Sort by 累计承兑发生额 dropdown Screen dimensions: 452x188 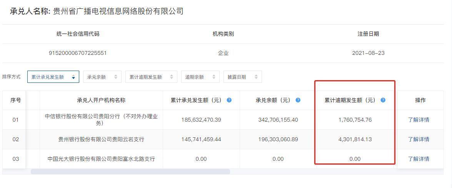(x=53, y=77)
